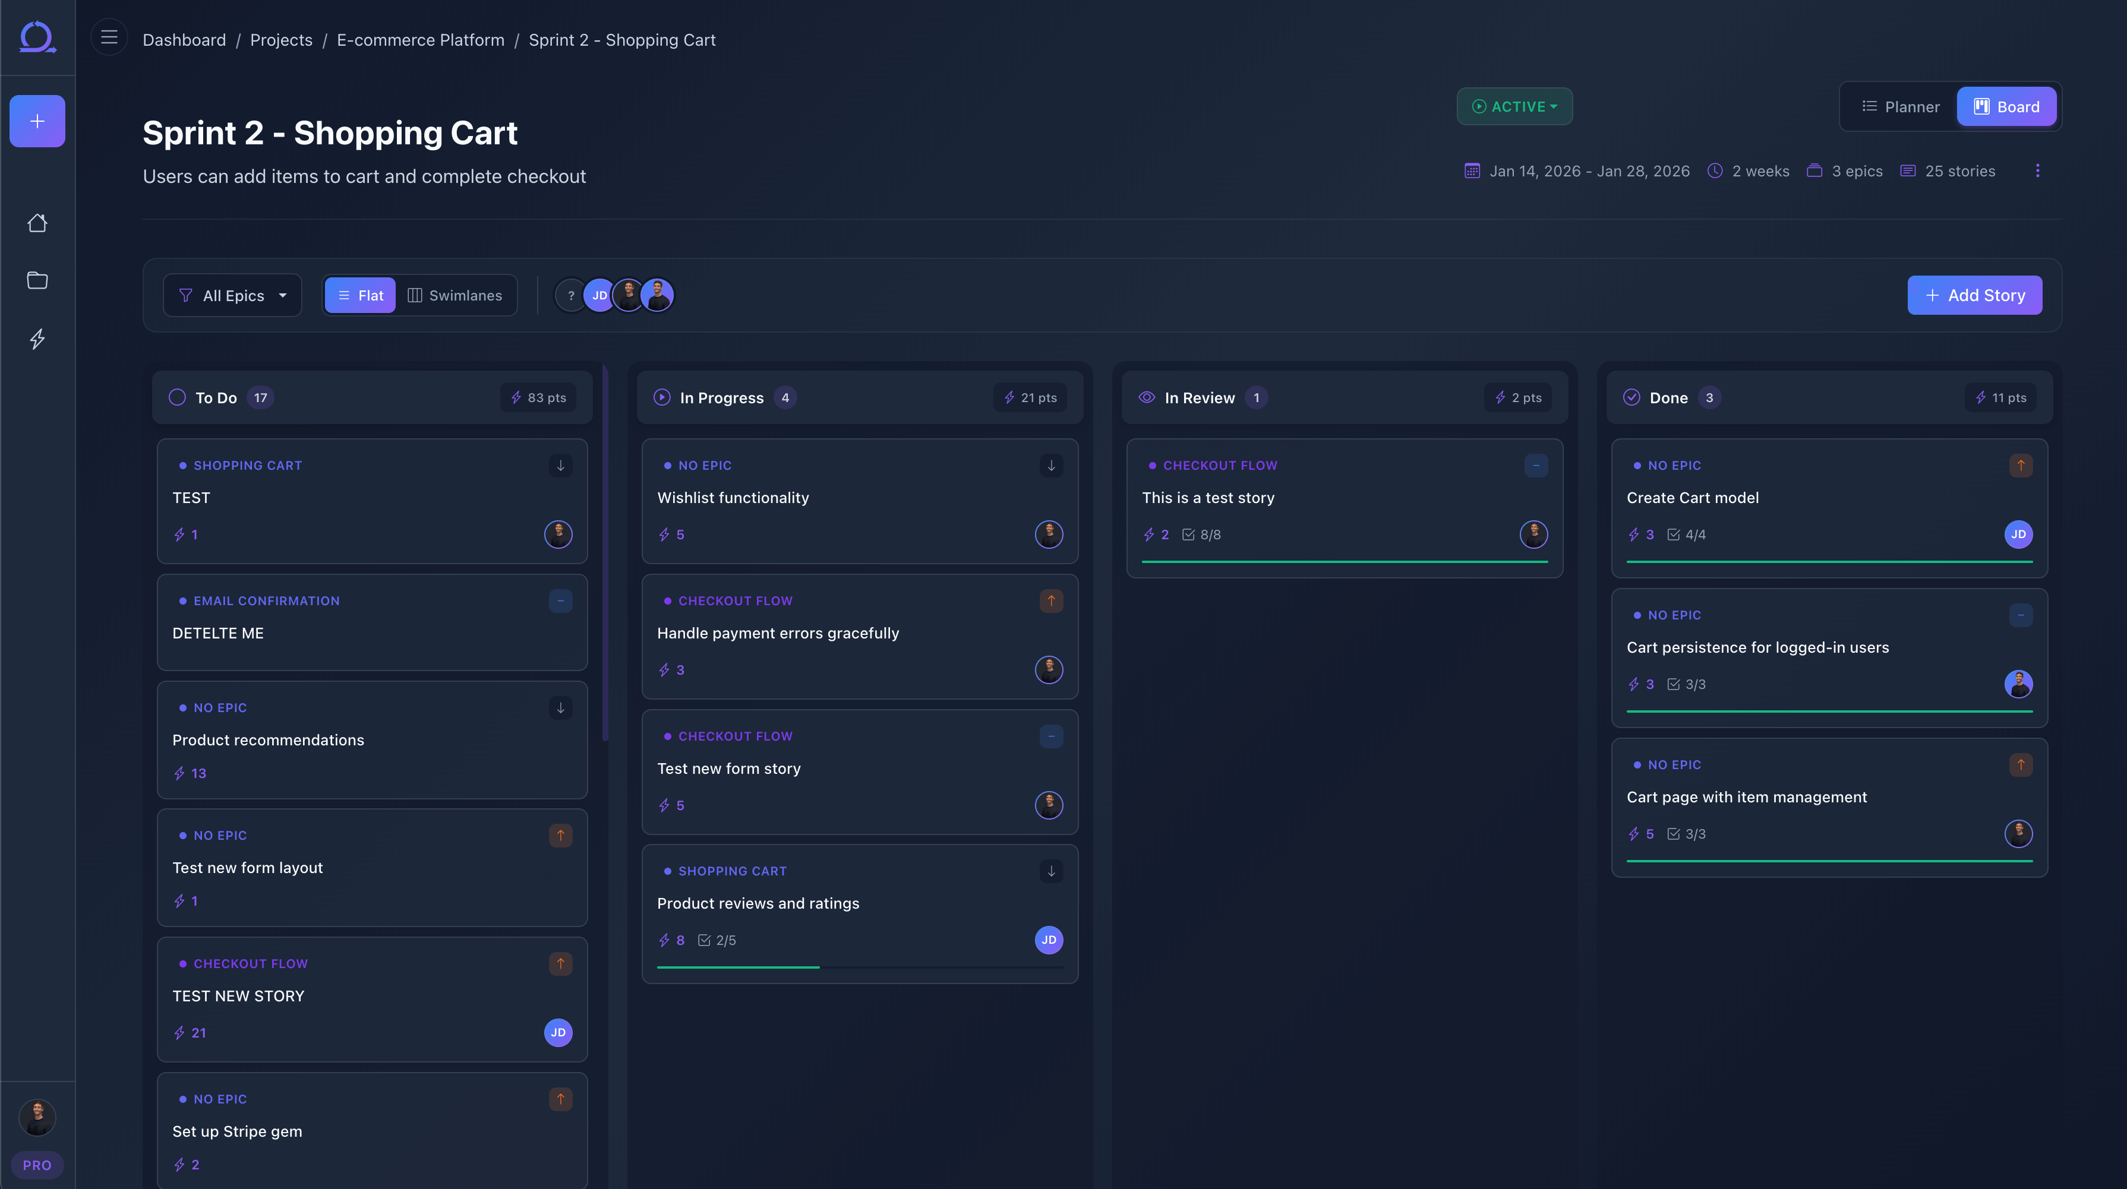This screenshot has width=2127, height=1189.
Task: Open the projects folder icon in the sidebar
Action: click(x=37, y=280)
